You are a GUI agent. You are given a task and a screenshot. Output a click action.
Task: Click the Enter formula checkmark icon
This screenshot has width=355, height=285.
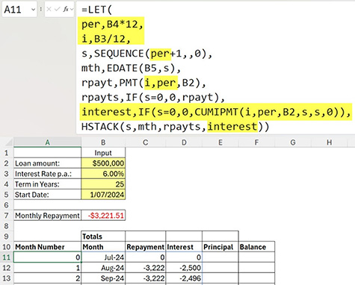click(58, 10)
